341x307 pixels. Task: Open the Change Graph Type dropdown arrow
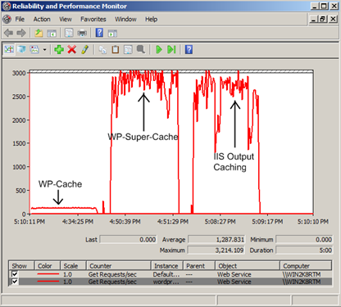(x=44, y=50)
